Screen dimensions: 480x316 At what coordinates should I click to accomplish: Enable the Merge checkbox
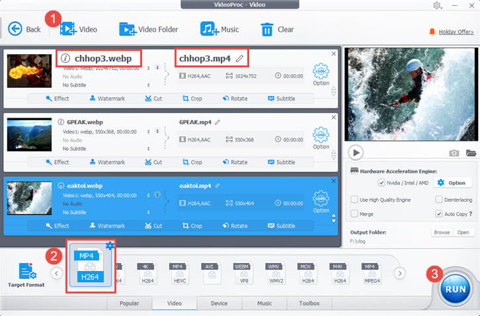click(x=354, y=214)
